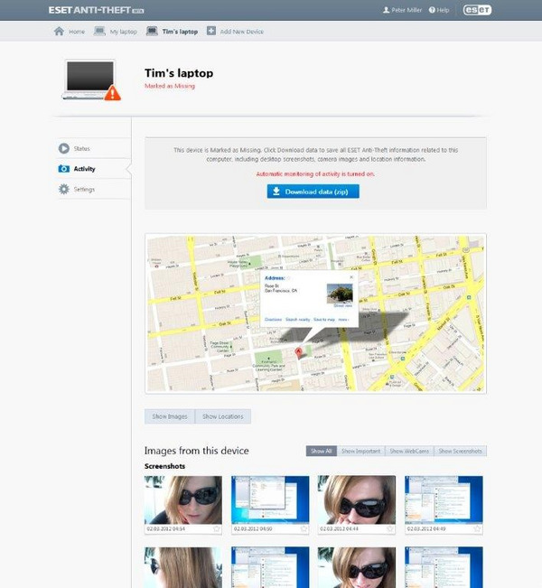
Task: Click the Show Locations button
Action: point(223,416)
